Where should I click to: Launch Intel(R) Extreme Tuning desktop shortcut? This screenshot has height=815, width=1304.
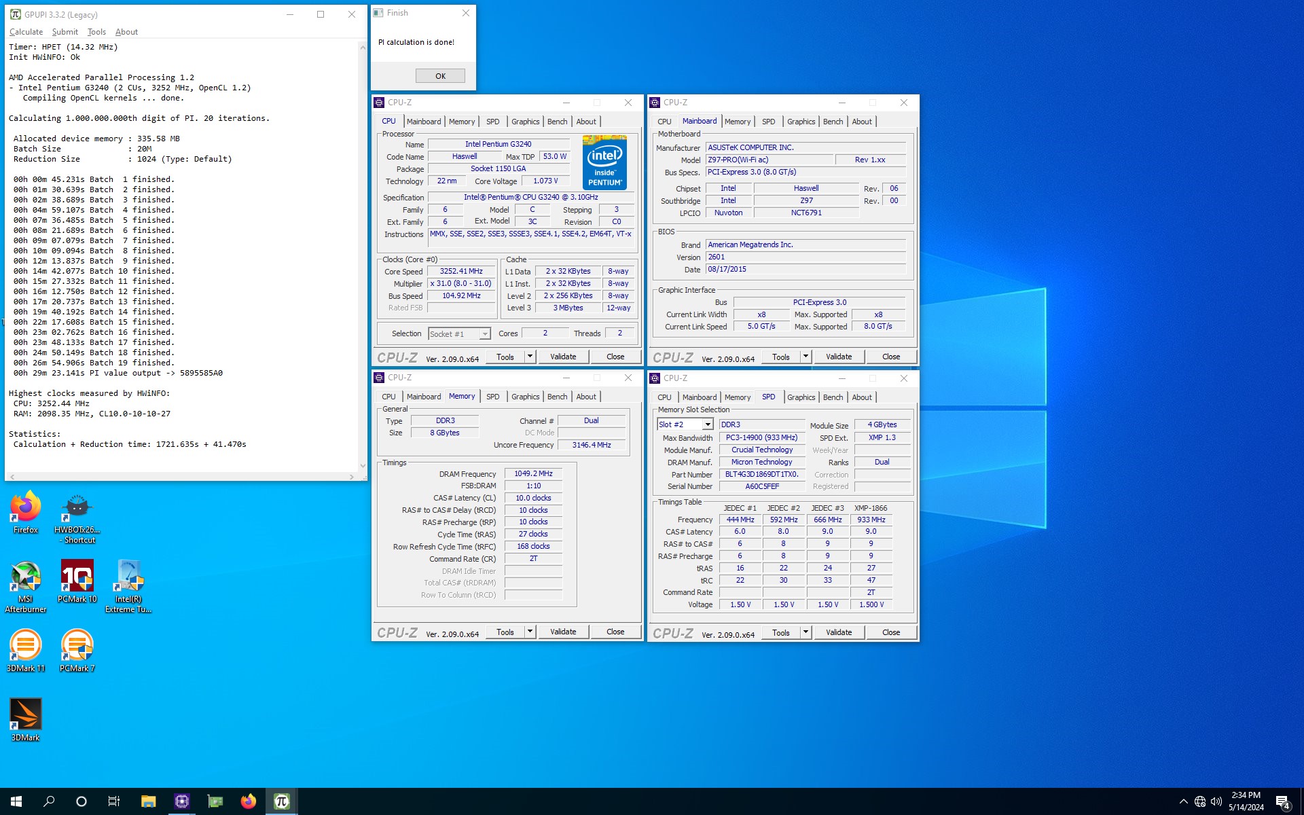(x=128, y=587)
